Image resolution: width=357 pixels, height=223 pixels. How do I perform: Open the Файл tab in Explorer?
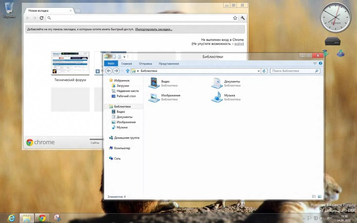(x=111, y=64)
